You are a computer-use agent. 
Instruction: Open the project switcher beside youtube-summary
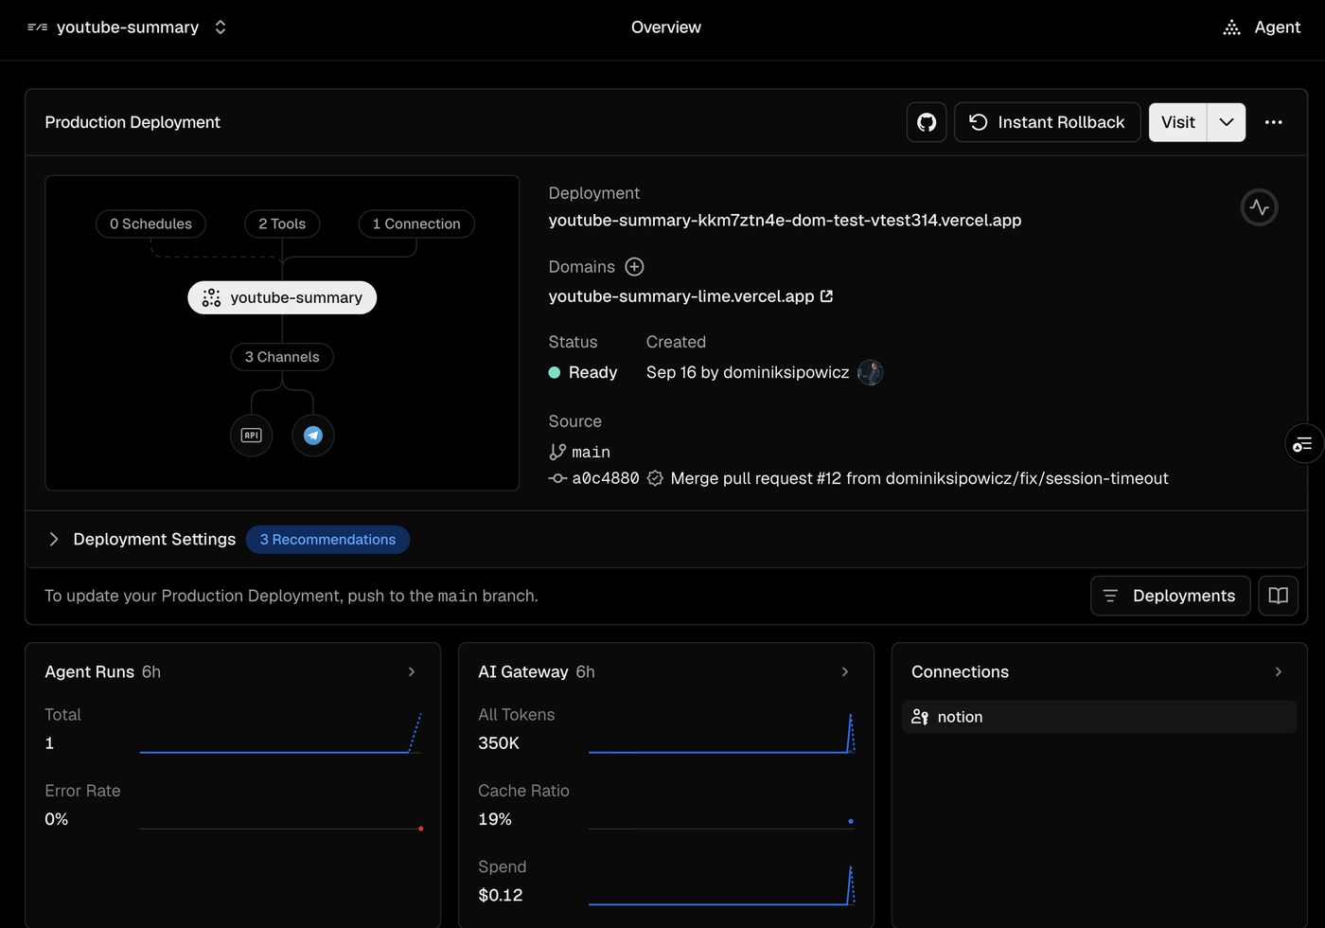pos(221,27)
